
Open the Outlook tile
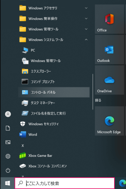(x=109, y=49)
